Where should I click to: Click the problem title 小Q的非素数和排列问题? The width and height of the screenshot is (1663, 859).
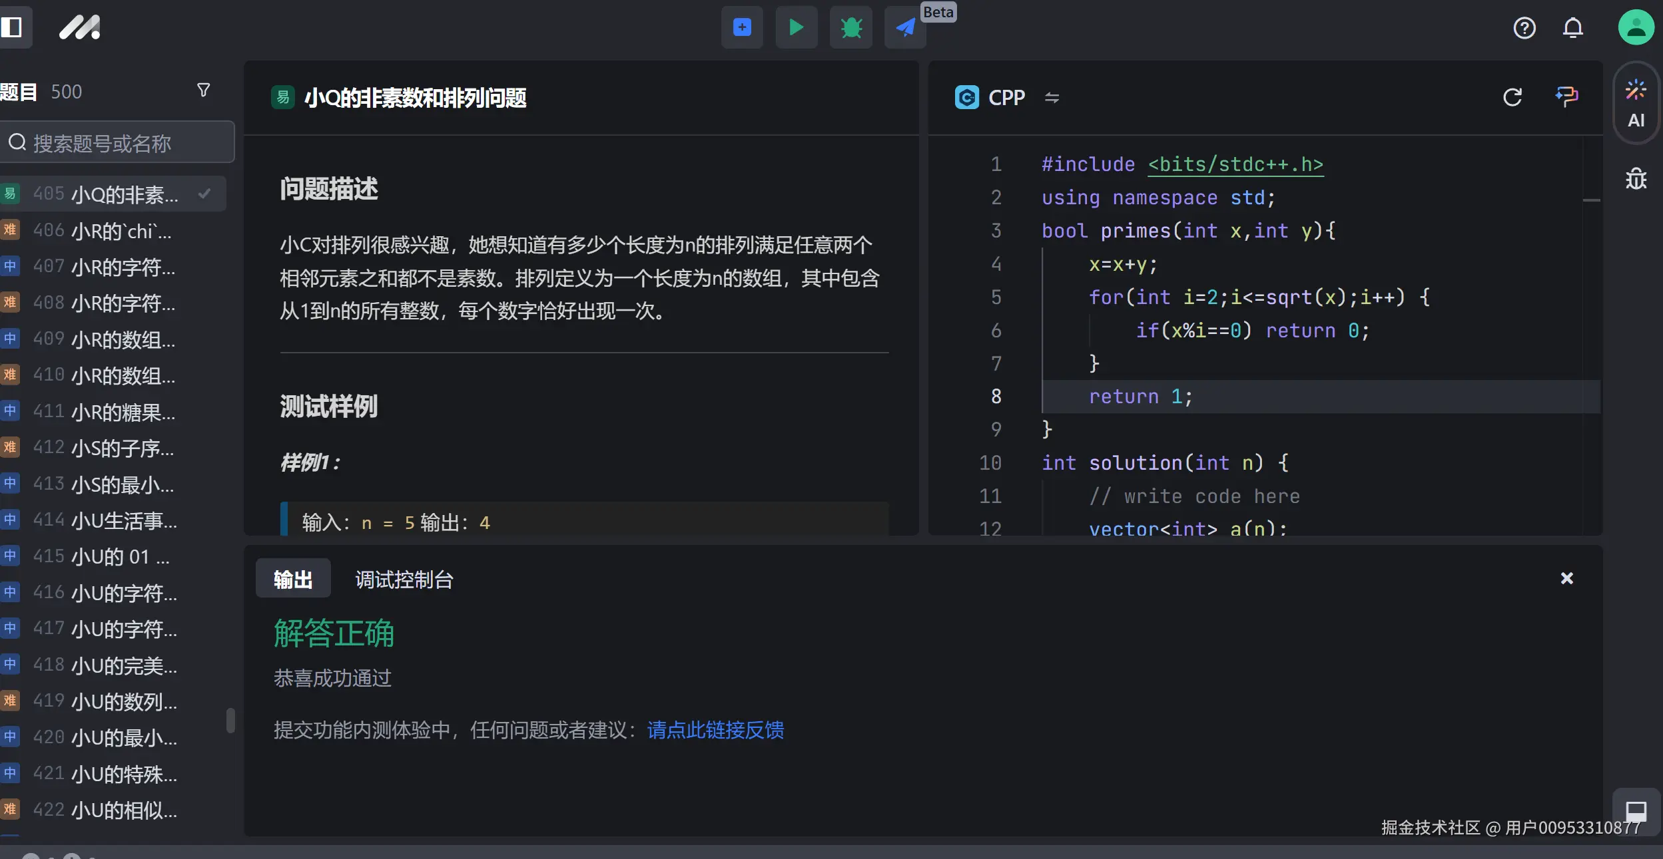pos(416,98)
